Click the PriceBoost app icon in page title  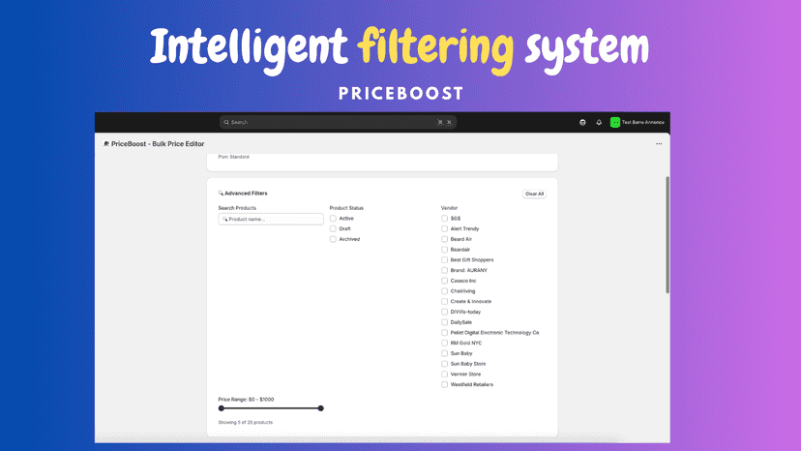106,143
